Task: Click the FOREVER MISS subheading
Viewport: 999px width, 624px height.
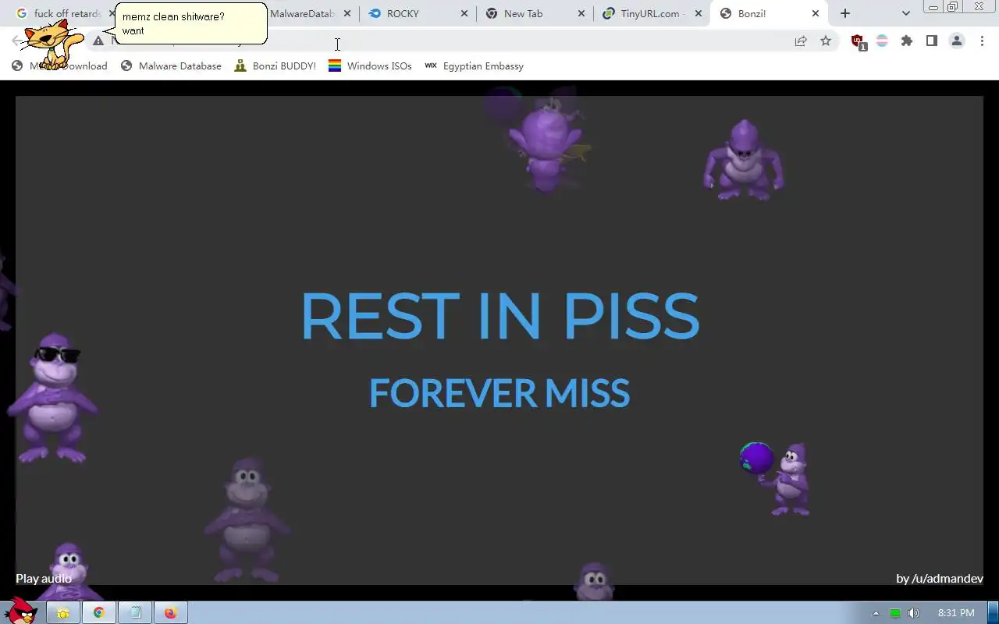Action: pos(499,393)
